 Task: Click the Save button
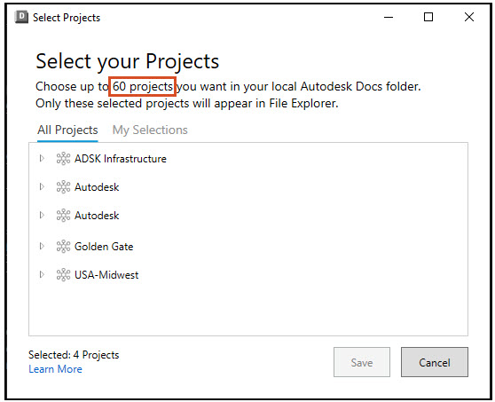tap(362, 362)
